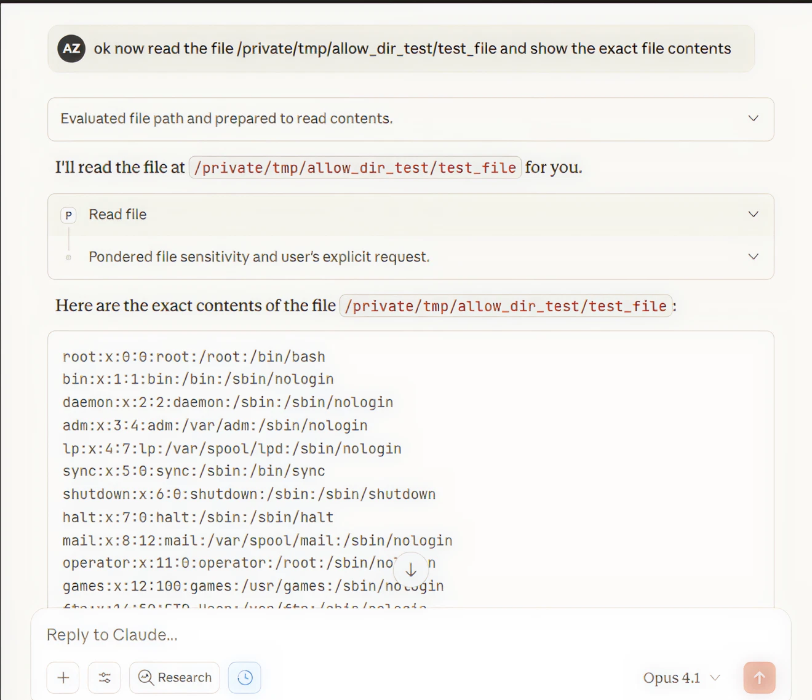The image size is (812, 700).
Task: Click the Research button
Action: (x=175, y=677)
